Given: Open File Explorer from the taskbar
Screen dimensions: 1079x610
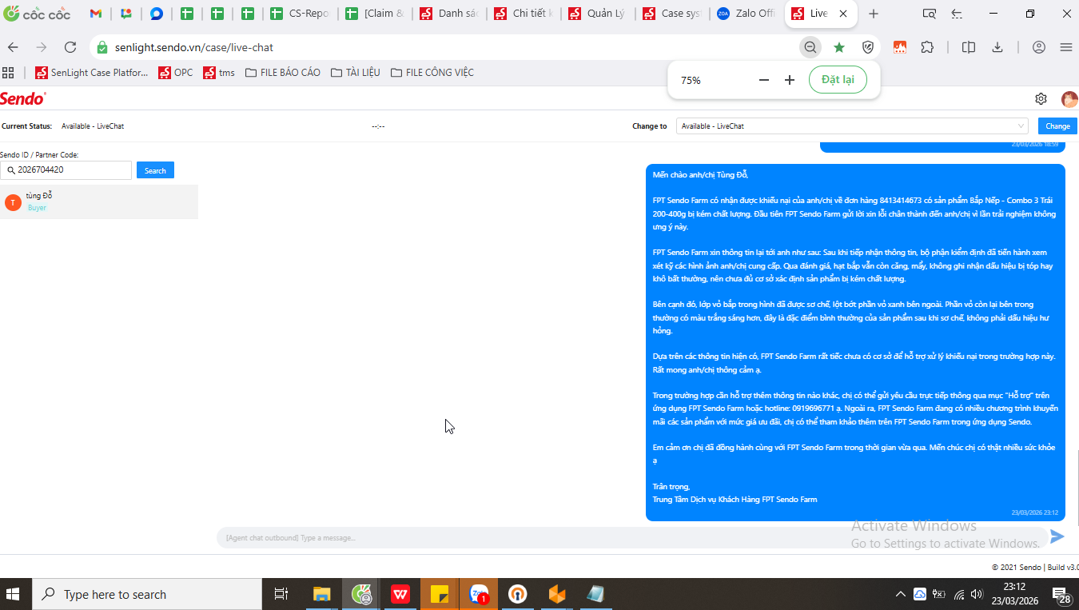Looking at the screenshot, I should point(322,594).
